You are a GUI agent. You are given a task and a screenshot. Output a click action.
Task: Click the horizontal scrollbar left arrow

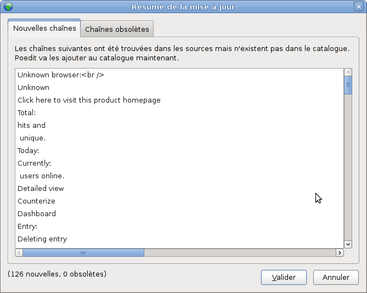click(19, 253)
